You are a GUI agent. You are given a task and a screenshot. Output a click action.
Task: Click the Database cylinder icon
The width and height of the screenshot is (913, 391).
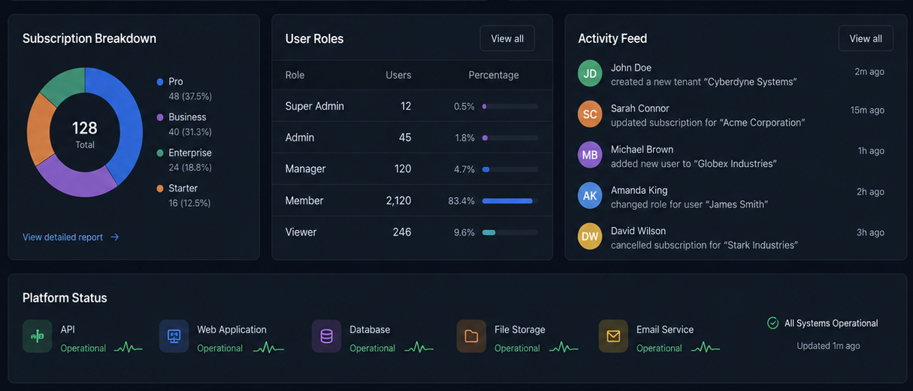pos(326,336)
